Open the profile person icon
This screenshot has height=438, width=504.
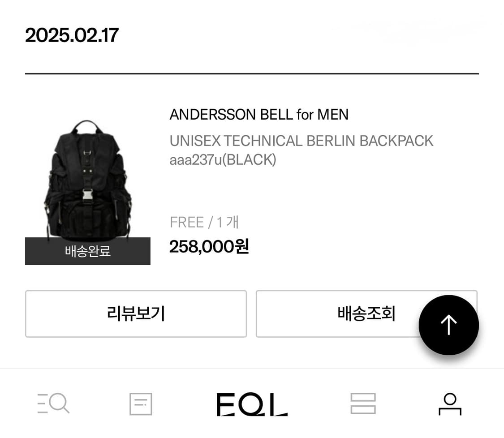click(x=450, y=404)
